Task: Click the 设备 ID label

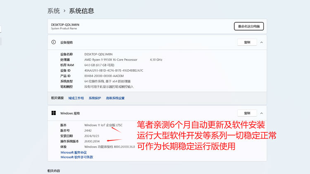Action: click(x=65, y=71)
